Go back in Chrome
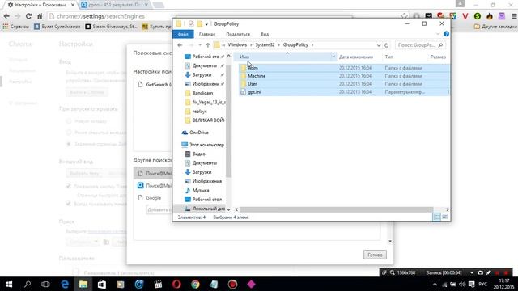The height and width of the screenshot is (291, 518). (6, 16)
